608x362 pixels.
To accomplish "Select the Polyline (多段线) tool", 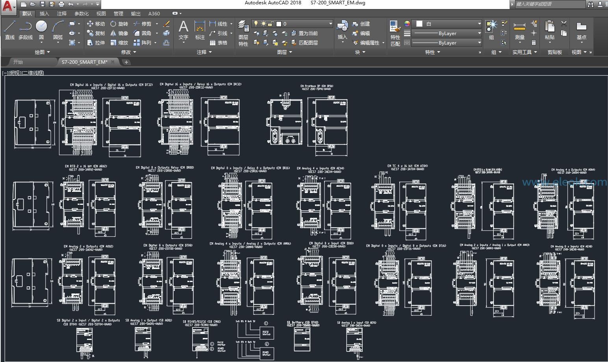I will [26, 30].
